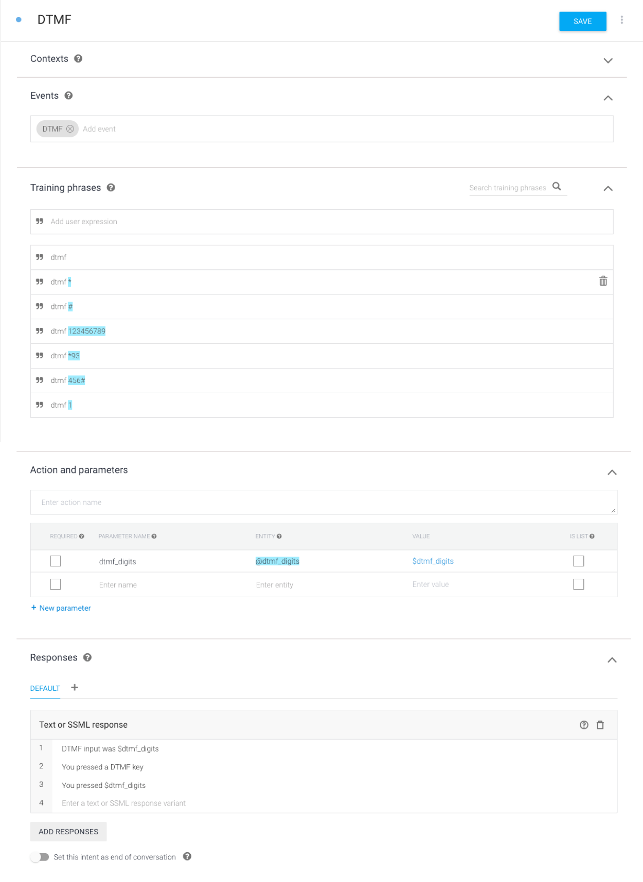Click response 'You pressed $dtmf_digits'
Image resolution: width=643 pixels, height=882 pixels.
point(103,785)
